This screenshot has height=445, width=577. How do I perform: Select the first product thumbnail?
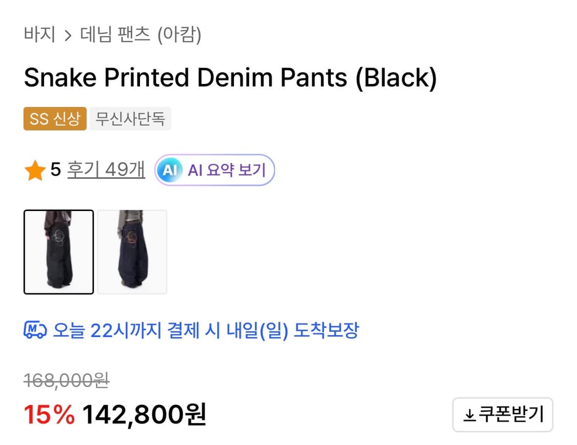click(58, 251)
